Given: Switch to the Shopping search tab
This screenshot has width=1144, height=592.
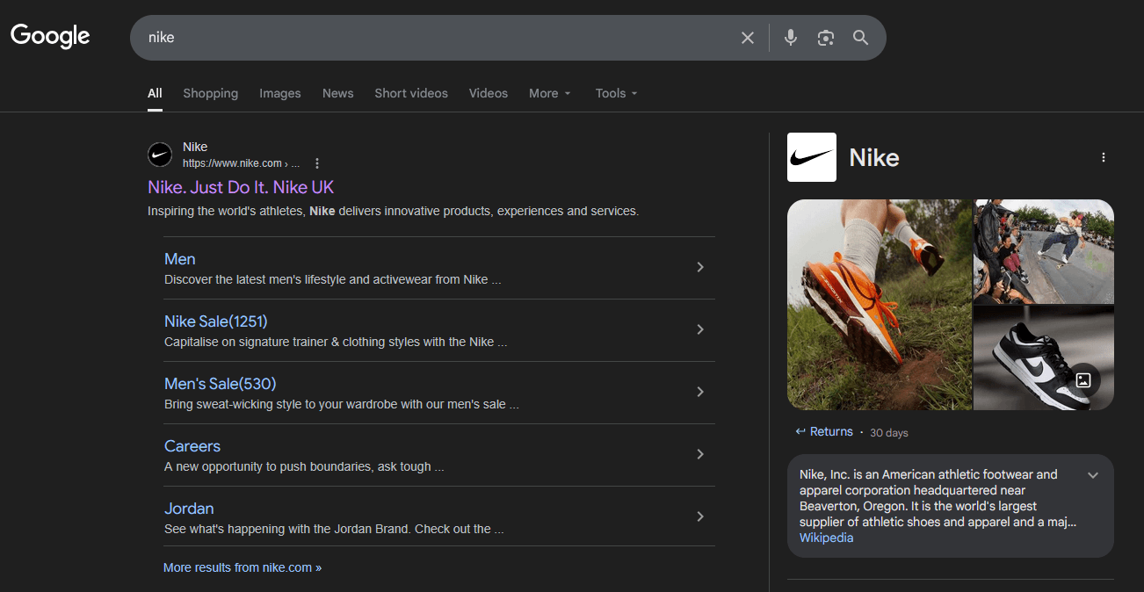Looking at the screenshot, I should [210, 93].
